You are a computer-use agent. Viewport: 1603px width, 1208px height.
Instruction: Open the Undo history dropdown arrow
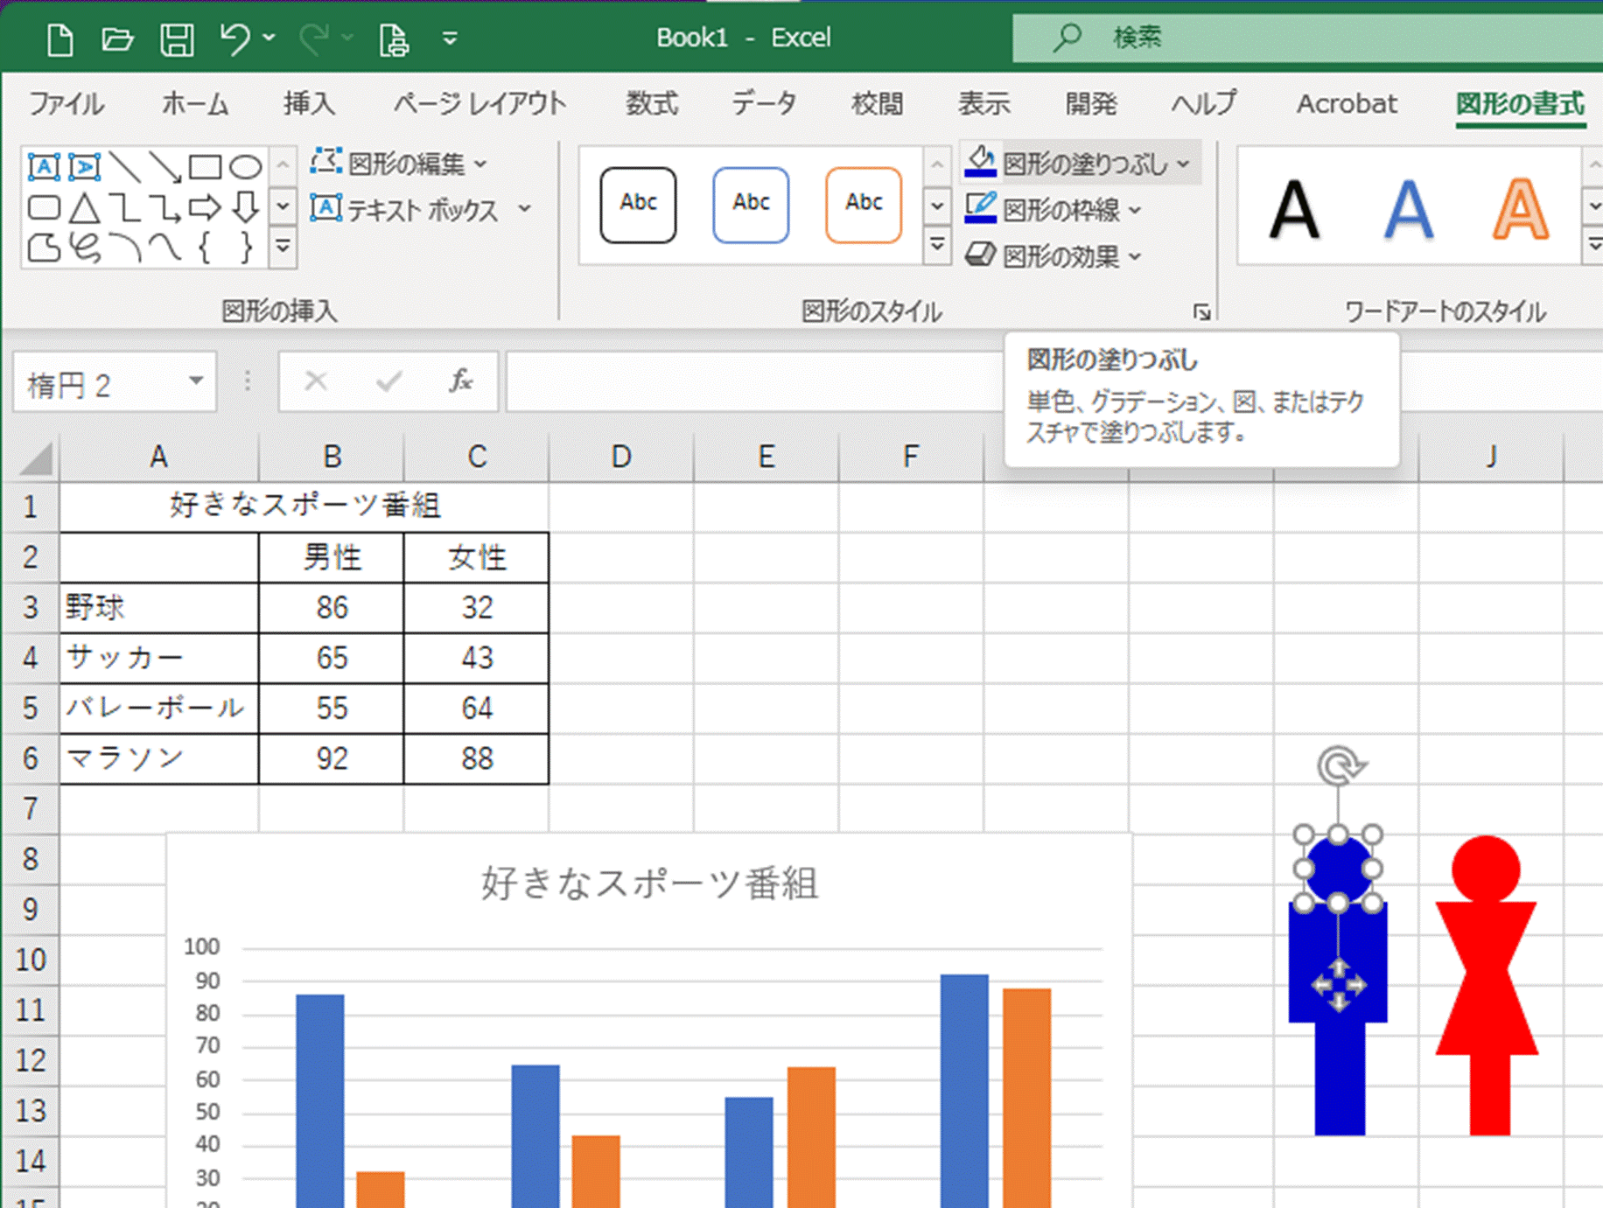click(269, 38)
